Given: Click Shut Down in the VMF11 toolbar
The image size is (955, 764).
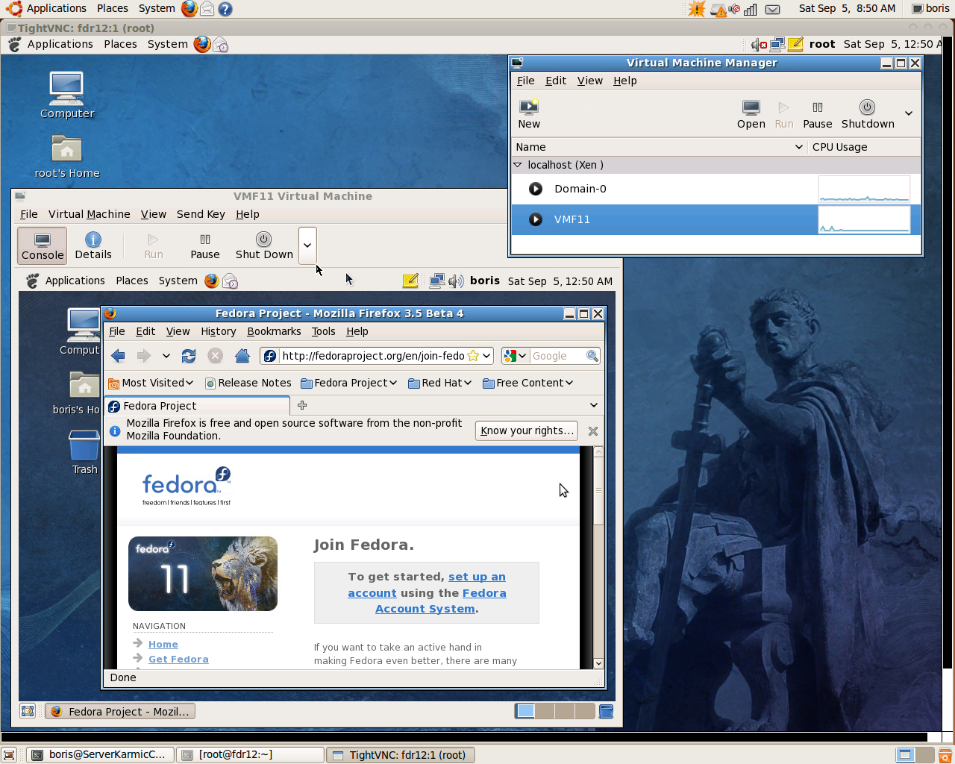Looking at the screenshot, I should point(264,245).
